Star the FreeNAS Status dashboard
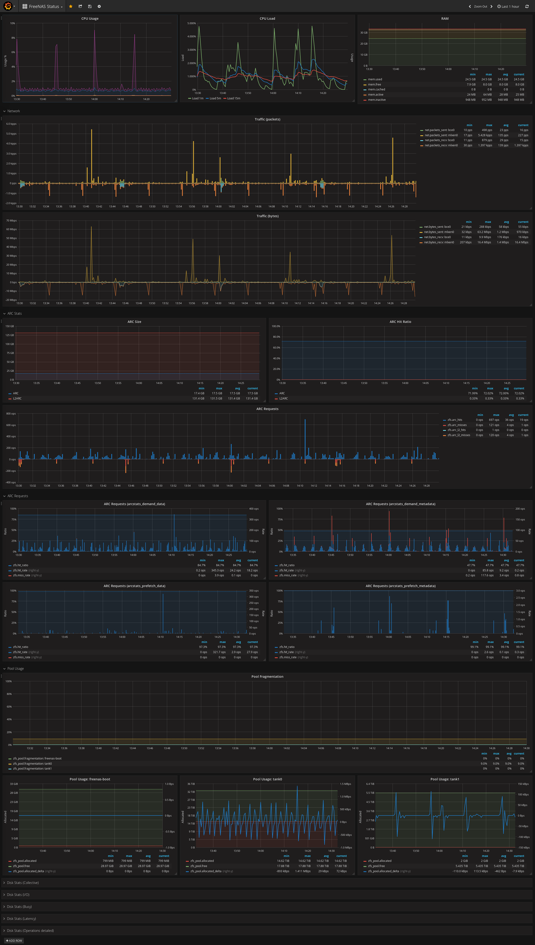The height and width of the screenshot is (945, 535). tap(70, 6)
